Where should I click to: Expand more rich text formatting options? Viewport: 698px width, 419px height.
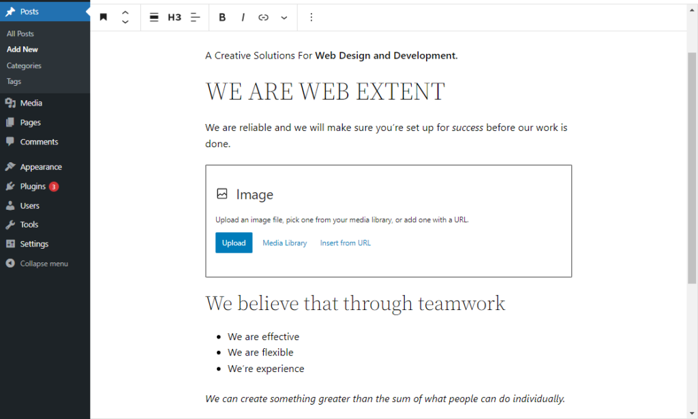(284, 17)
